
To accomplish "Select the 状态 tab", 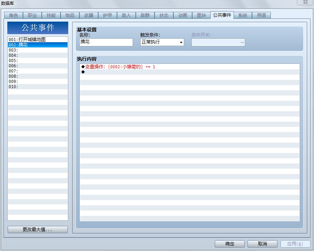I will click(x=164, y=15).
